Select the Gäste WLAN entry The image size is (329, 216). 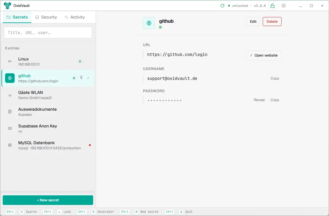pyautogui.click(x=48, y=95)
